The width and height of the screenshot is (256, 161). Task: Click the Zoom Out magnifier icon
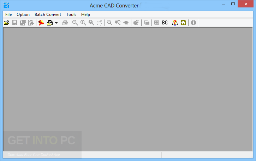[75, 23]
